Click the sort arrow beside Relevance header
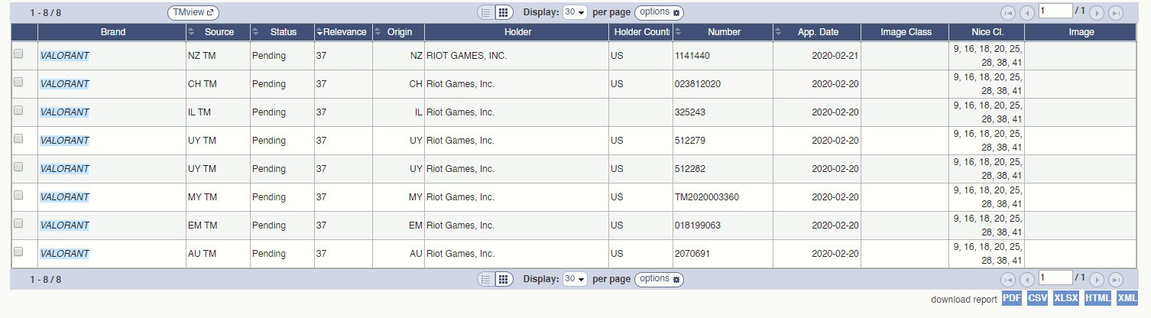Viewport: 1151px width, 318px height. (x=319, y=33)
